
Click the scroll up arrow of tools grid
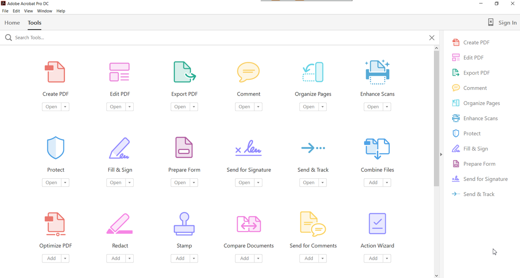pos(436,48)
